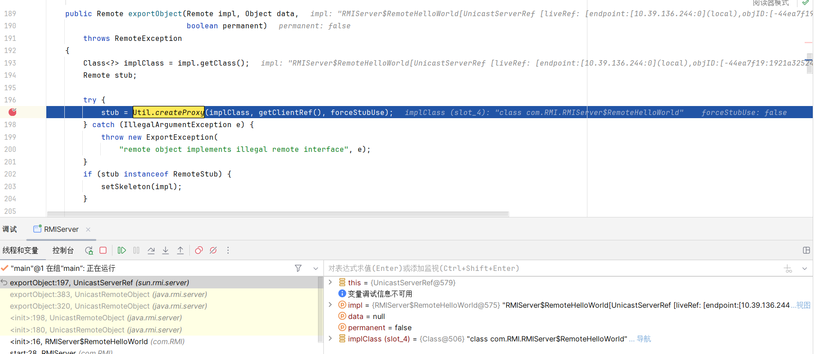Click the parameter icon beside permanent
This screenshot has height=354, width=815.
point(342,327)
